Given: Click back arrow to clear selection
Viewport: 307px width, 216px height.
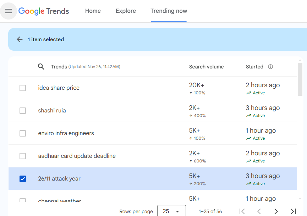Looking at the screenshot, I should click(x=20, y=39).
